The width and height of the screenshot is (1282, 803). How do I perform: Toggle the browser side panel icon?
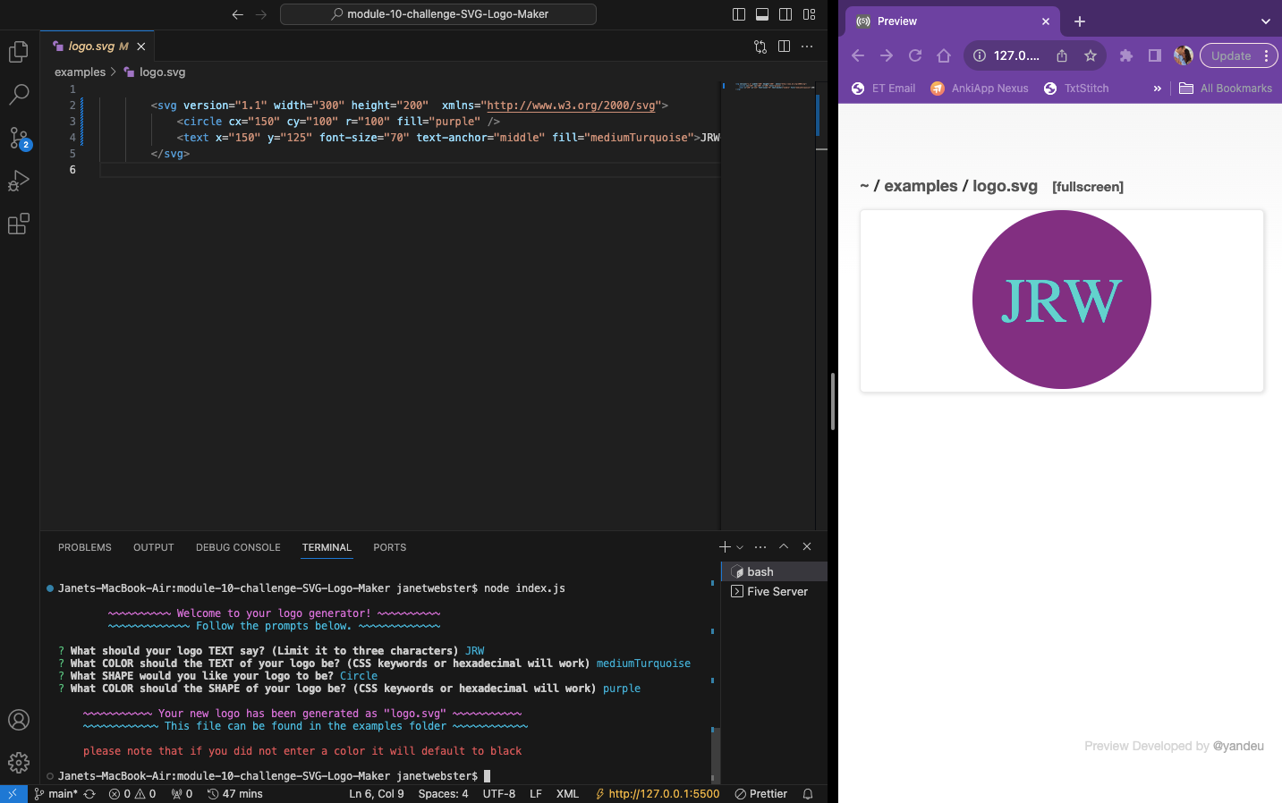(x=1155, y=55)
